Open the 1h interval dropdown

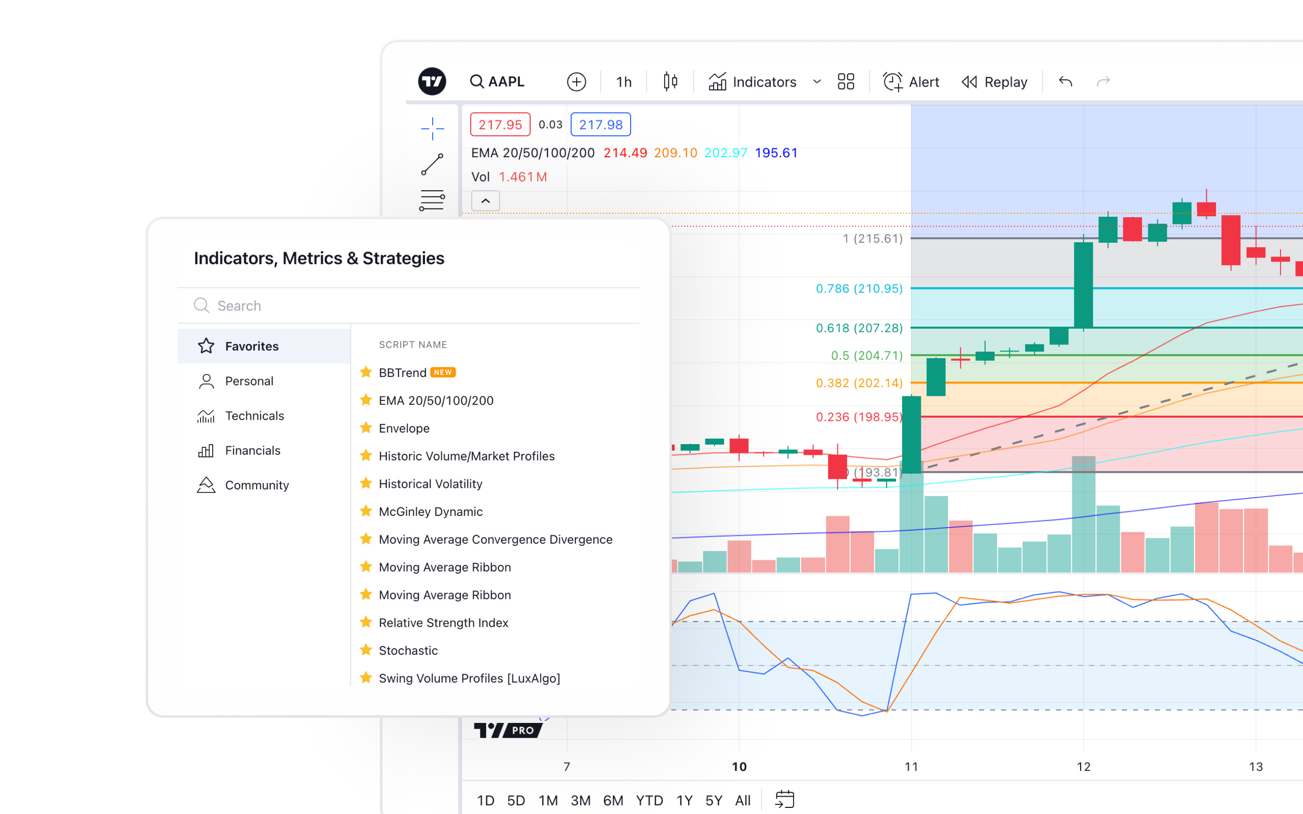point(624,82)
